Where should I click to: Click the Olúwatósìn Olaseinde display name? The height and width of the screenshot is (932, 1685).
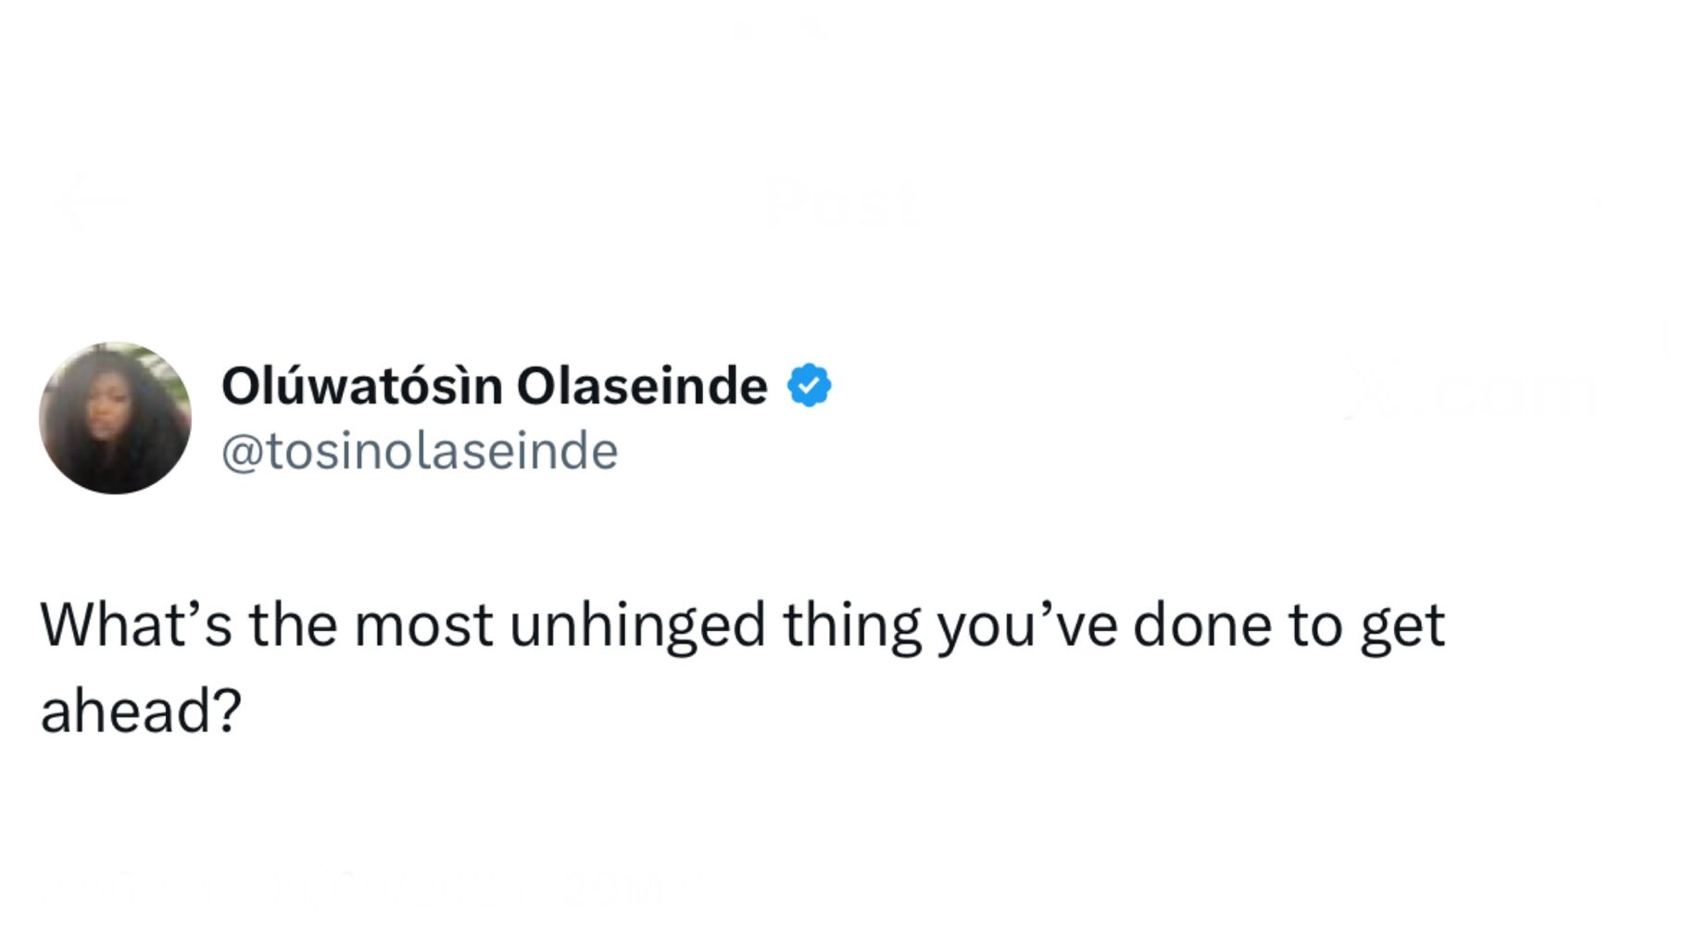(495, 385)
